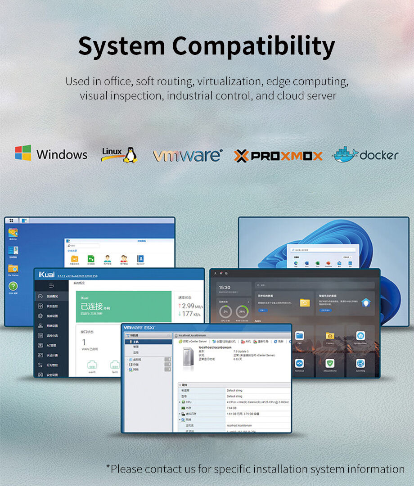This screenshot has width=414, height=487.
Task: Select the host item in ESXi navigator
Action: 135,342
